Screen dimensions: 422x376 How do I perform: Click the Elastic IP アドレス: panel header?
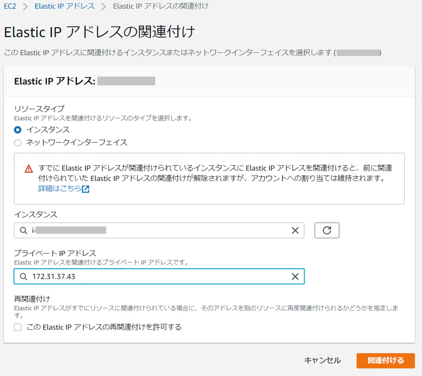click(x=55, y=81)
